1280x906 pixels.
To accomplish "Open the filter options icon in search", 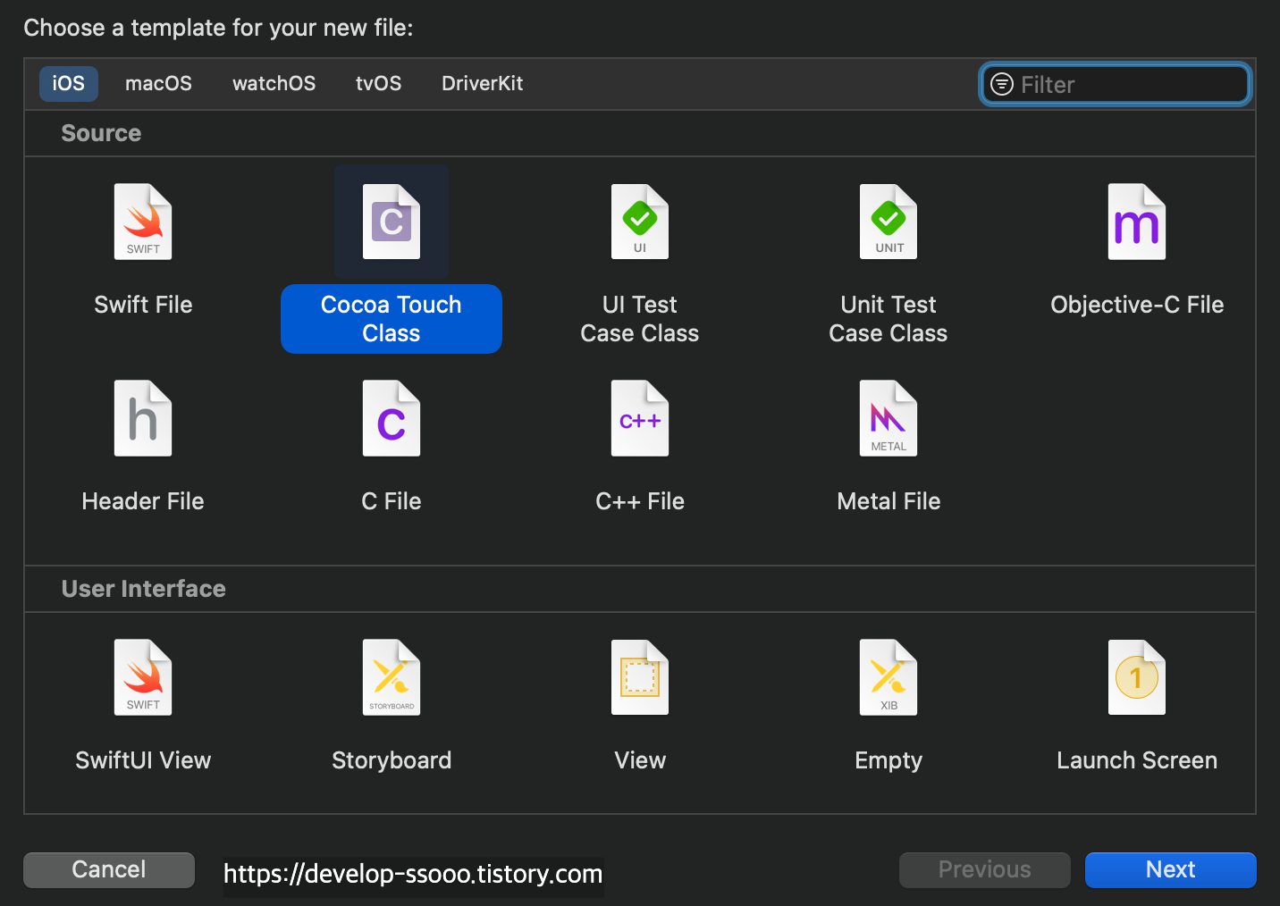I will coord(1002,84).
